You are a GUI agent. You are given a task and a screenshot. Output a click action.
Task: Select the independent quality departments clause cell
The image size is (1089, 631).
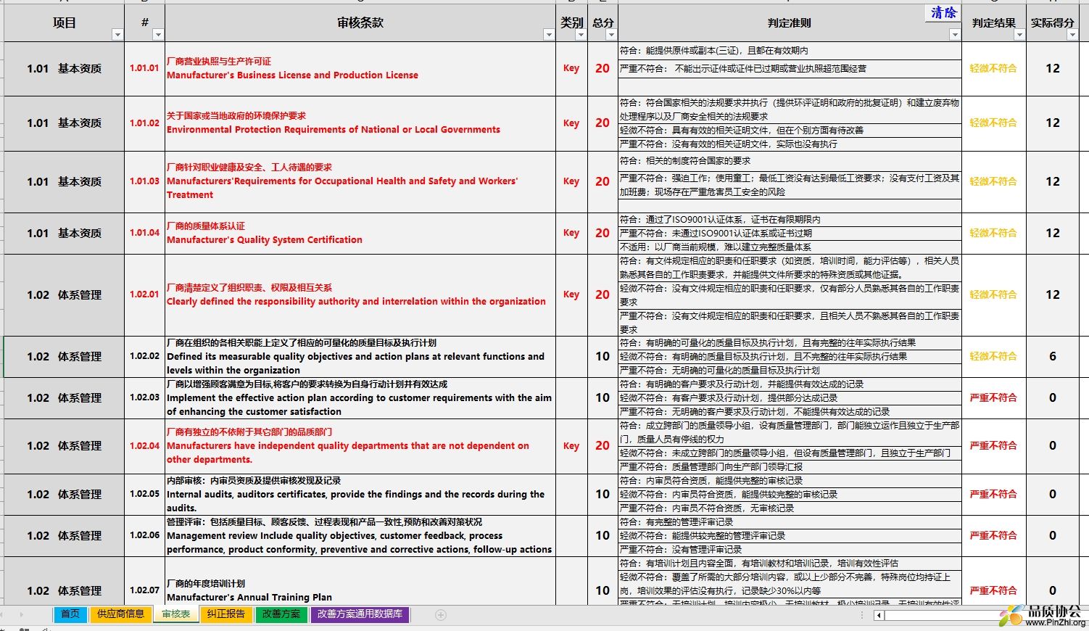360,446
